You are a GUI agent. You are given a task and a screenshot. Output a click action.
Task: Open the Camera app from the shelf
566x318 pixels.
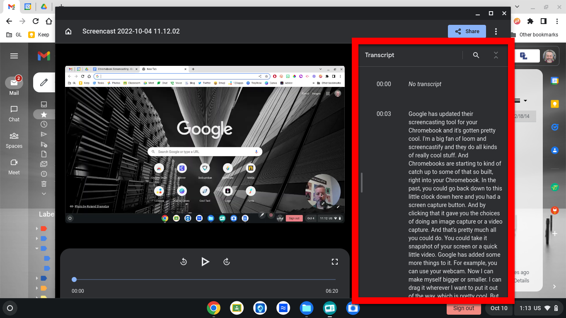353,308
